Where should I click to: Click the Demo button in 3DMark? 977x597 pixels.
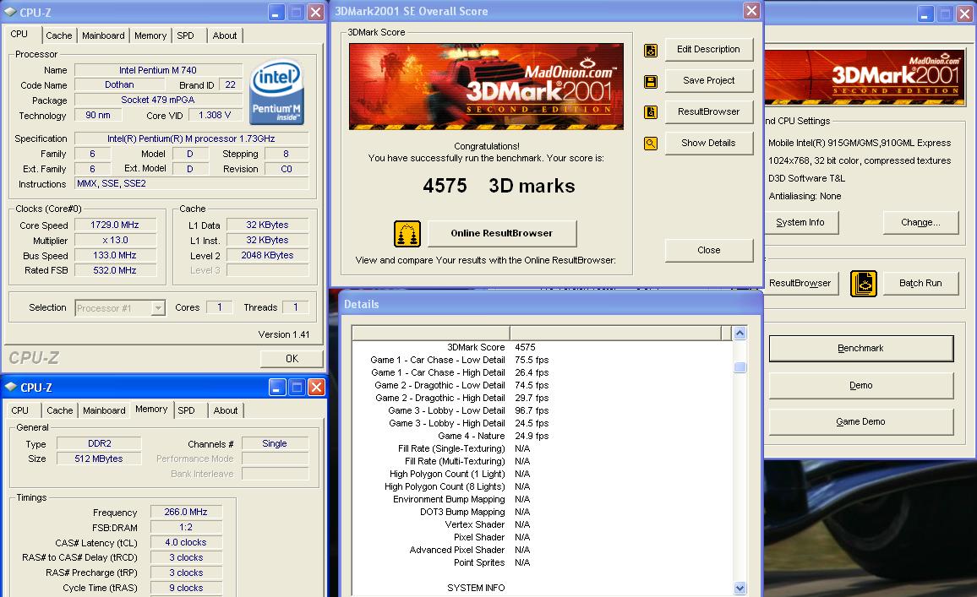coord(860,385)
